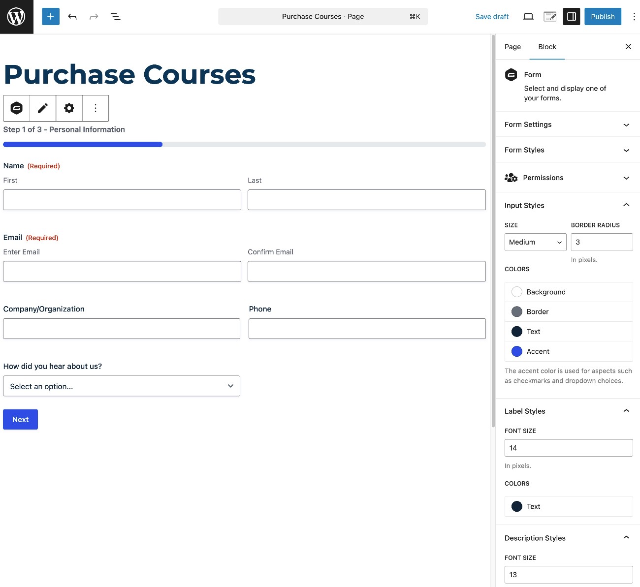Image resolution: width=640 pixels, height=587 pixels.
Task: Open the document overview panel
Action: pos(115,16)
